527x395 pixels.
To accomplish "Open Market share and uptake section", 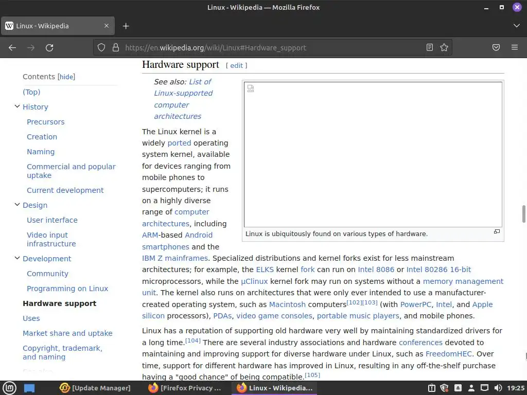I will [67, 333].
